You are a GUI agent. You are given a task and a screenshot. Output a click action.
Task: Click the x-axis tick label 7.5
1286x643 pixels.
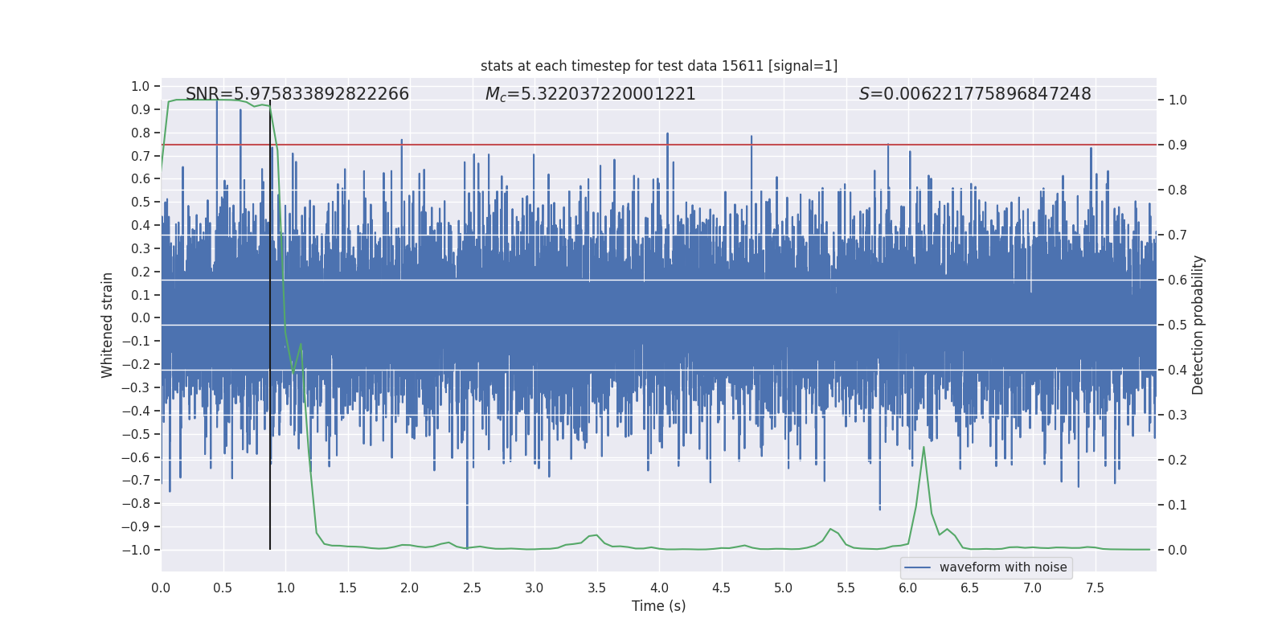(1095, 588)
